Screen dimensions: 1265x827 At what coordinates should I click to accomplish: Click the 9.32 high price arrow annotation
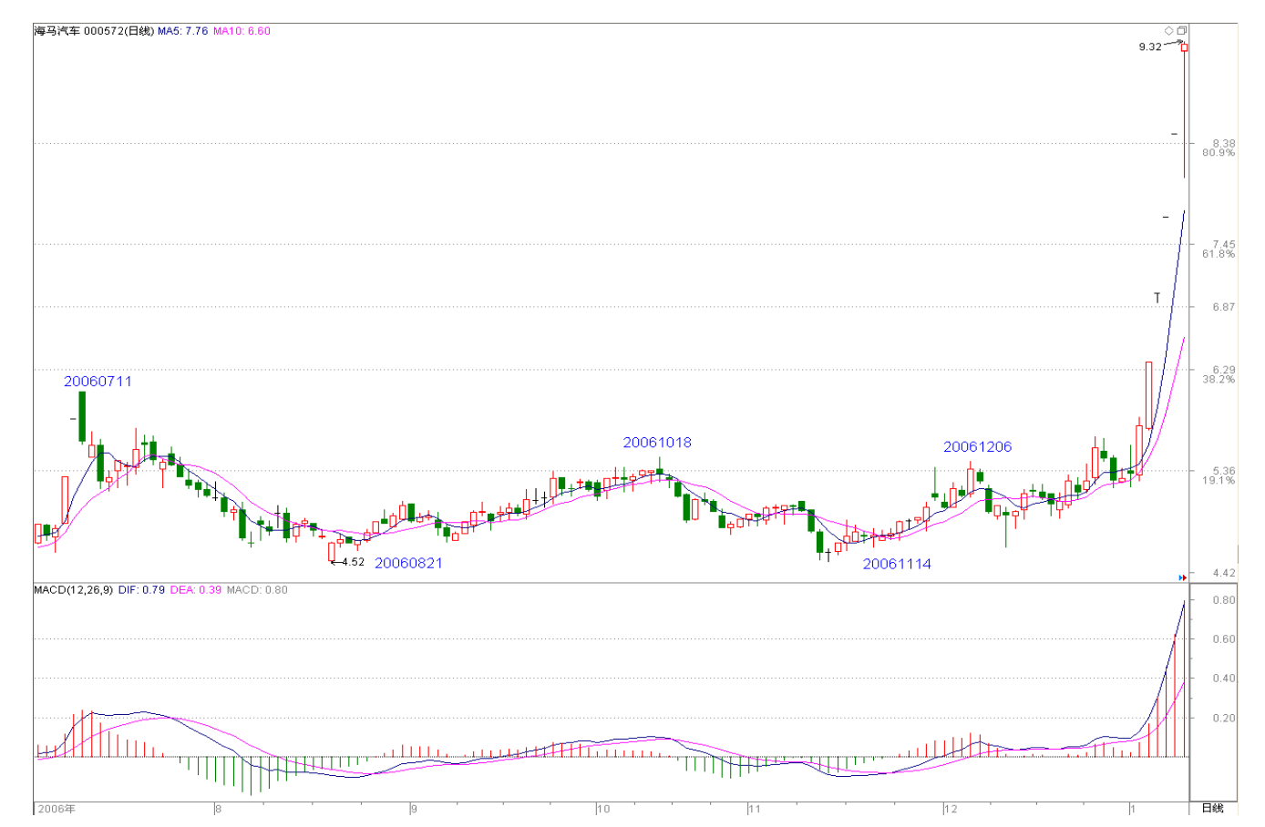point(1159,46)
